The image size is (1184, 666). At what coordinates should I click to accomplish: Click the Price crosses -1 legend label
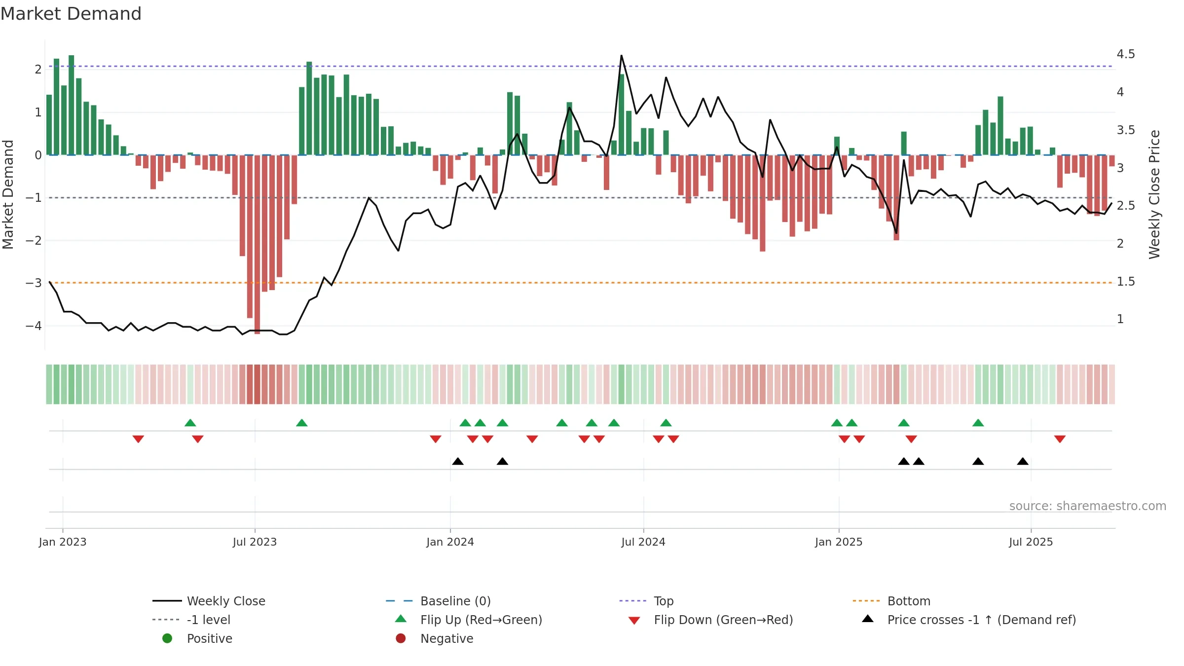click(982, 620)
